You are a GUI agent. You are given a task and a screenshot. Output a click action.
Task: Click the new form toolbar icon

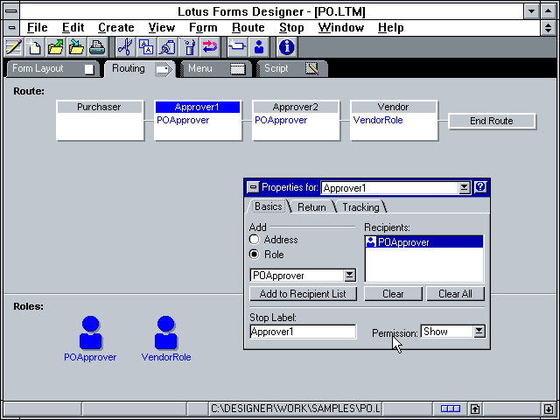point(34,47)
